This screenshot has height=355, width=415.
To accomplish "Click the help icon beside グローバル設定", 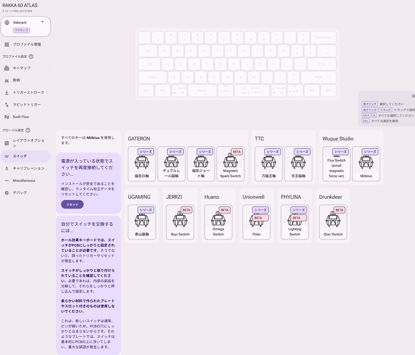I will tap(28, 130).
